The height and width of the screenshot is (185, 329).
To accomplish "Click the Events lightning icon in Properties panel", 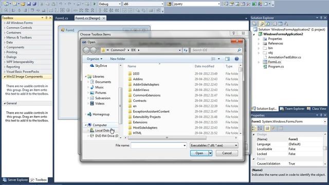I will pos(273,128).
